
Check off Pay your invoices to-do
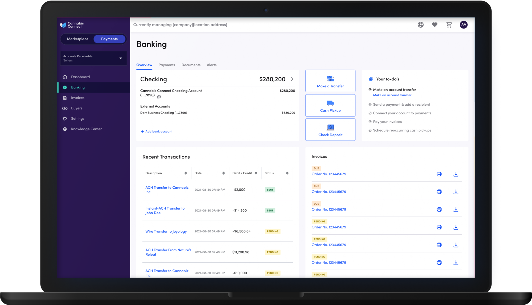(370, 122)
